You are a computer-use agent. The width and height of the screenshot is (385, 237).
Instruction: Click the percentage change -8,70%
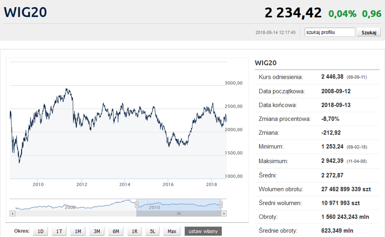pyautogui.click(x=330, y=119)
